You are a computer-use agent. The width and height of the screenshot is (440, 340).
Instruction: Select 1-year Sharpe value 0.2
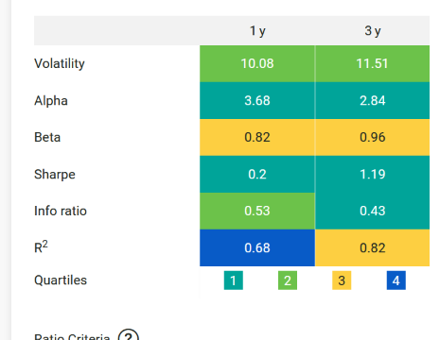257,175
